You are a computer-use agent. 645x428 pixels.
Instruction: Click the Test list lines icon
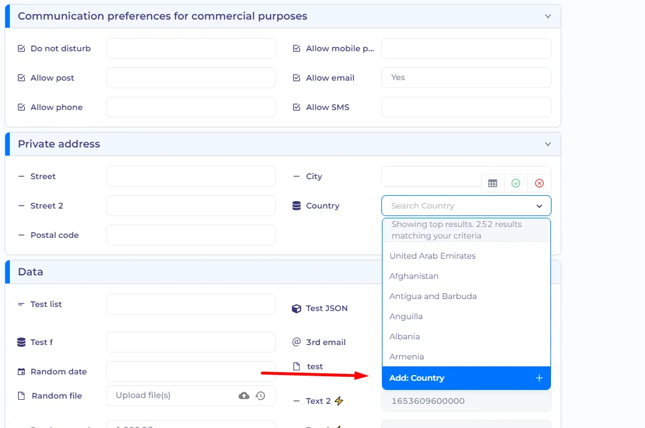21,304
